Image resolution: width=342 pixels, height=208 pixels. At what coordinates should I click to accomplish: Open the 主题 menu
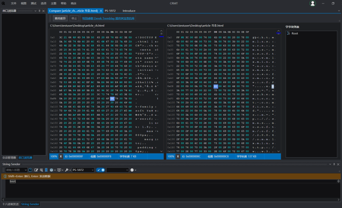click(x=53, y=3)
